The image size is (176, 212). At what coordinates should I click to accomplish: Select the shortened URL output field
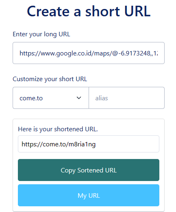click(89, 144)
